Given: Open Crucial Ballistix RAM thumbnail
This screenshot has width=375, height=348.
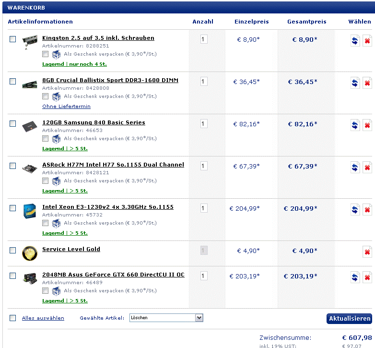Looking at the screenshot, I should [x=30, y=84].
